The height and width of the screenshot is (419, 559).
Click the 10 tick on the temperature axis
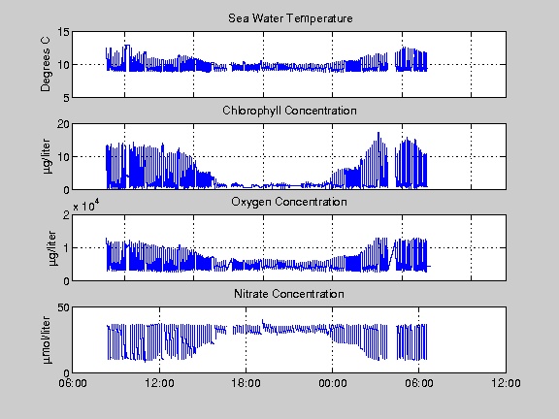63,65
